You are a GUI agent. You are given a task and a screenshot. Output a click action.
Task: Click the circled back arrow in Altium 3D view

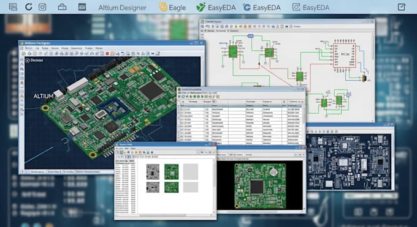(x=28, y=61)
